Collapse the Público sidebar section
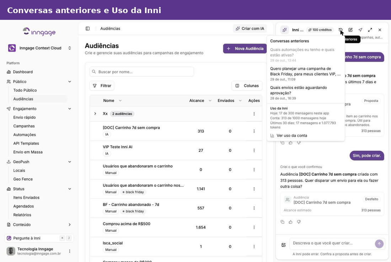 coord(70,82)
